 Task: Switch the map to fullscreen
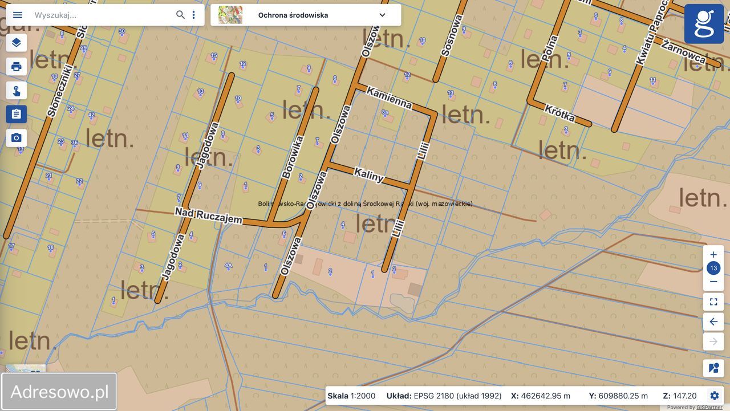[x=713, y=302]
